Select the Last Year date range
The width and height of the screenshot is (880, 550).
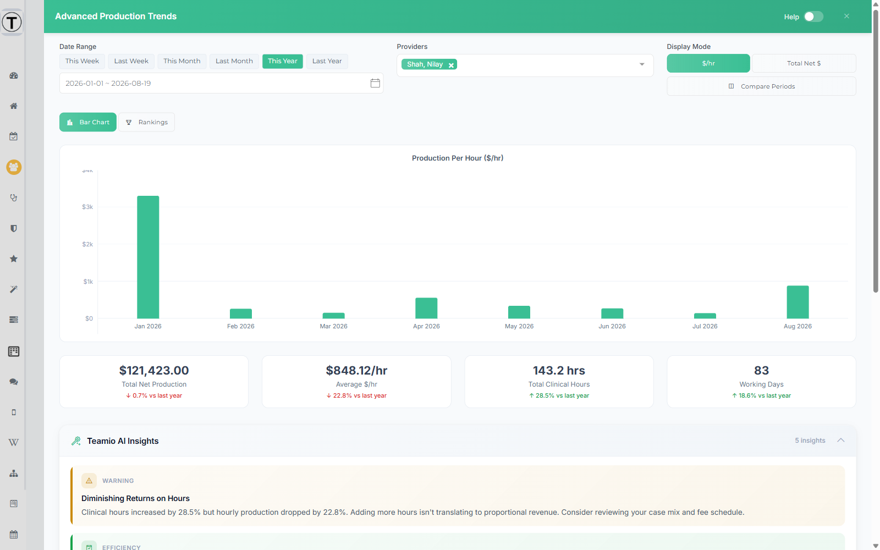(327, 61)
